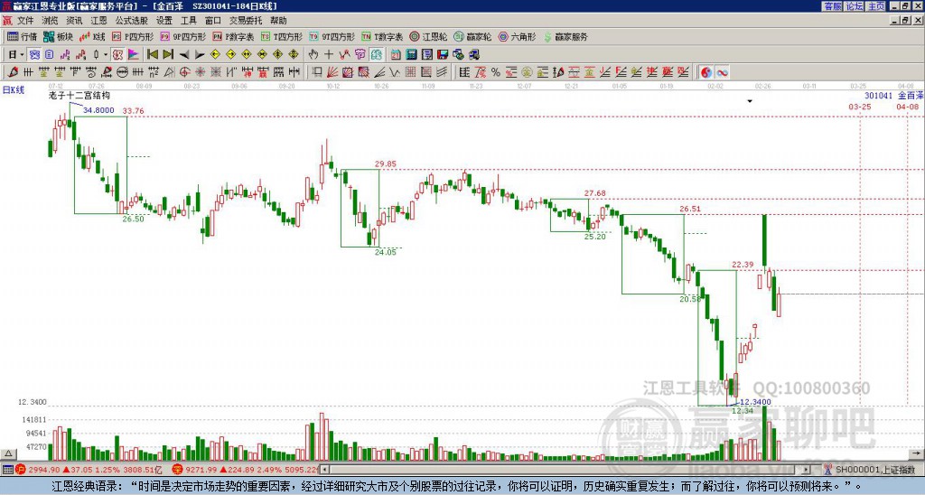Open the 9T四方形 tool
Screen dimensions: 925x495
click(x=332, y=36)
